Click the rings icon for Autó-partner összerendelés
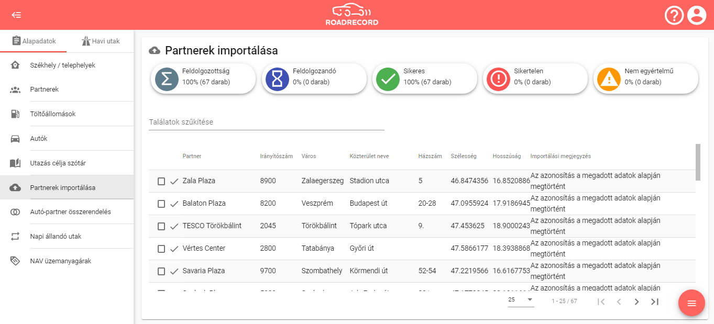 point(15,212)
